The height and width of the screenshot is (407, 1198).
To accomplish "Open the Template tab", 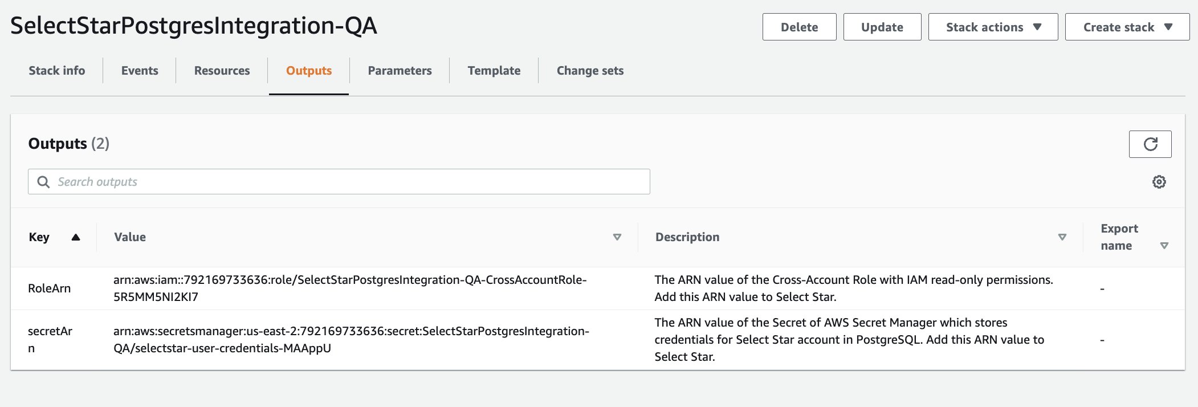I will pos(494,71).
